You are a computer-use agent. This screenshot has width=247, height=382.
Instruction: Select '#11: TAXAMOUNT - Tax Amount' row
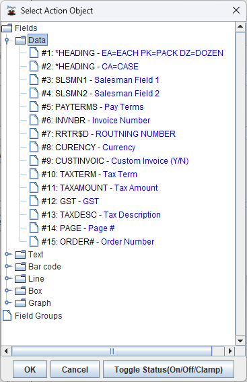[x=100, y=187]
